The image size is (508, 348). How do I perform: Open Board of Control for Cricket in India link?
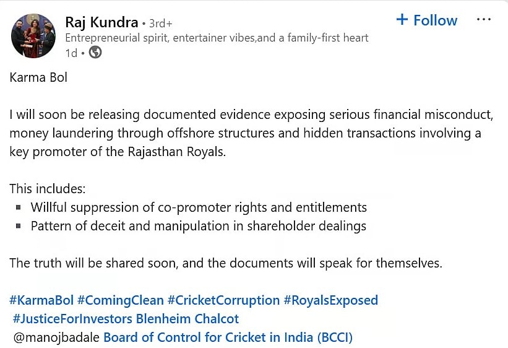pyautogui.click(x=228, y=337)
